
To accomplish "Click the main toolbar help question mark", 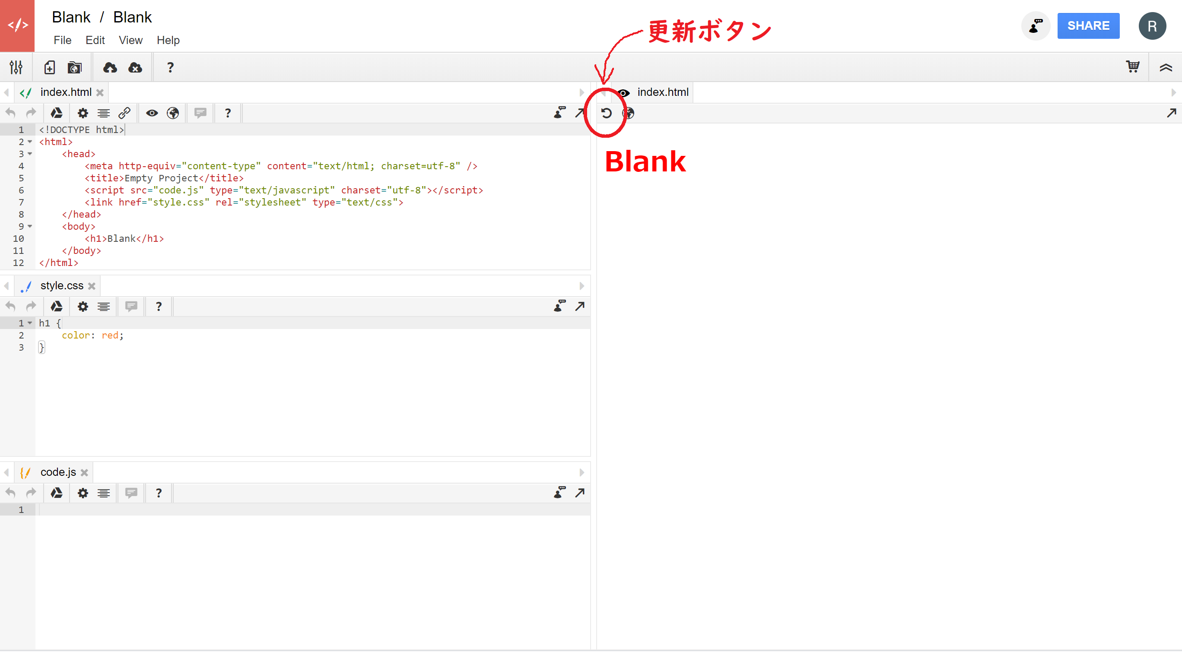I will click(170, 67).
